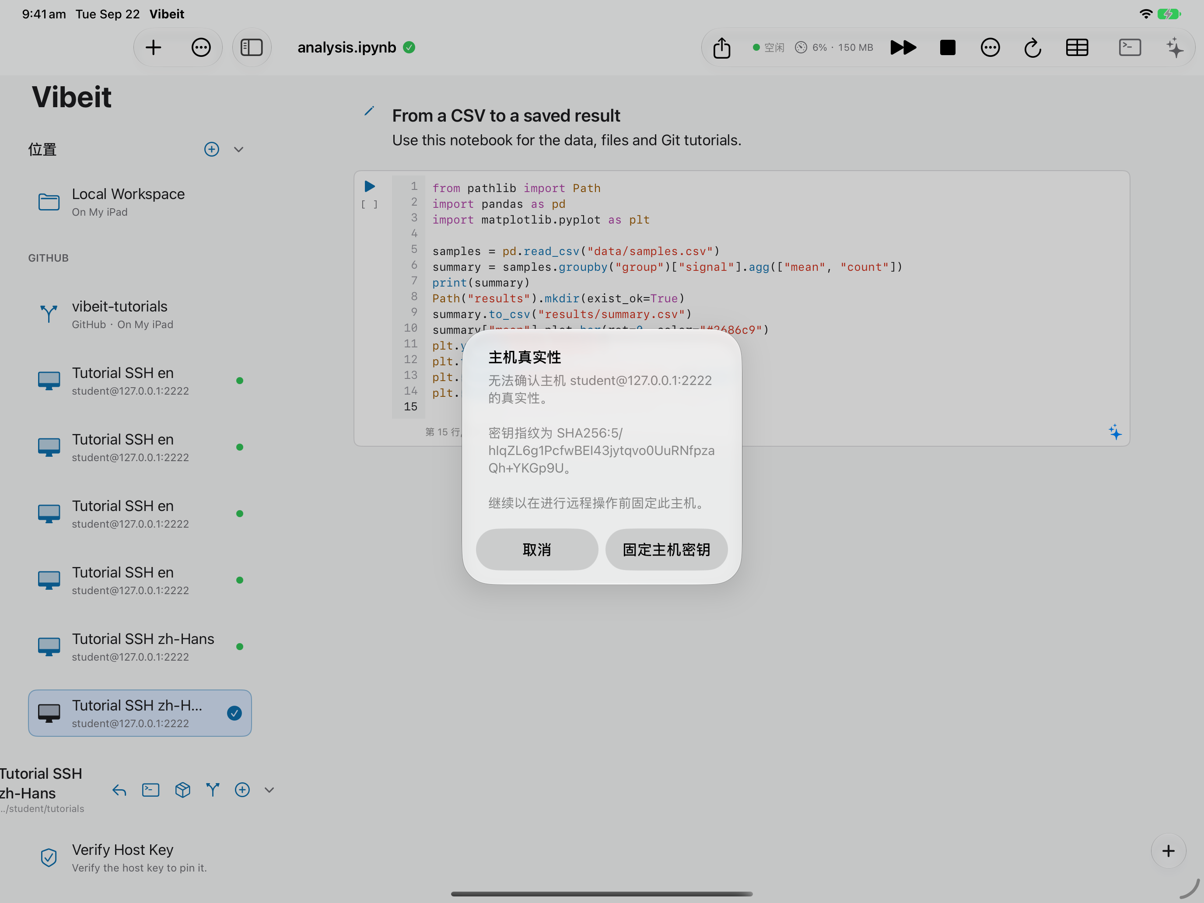Image resolution: width=1204 pixels, height=903 pixels.
Task: Click the plus circle icon beside the Git branch icon
Action: point(242,790)
